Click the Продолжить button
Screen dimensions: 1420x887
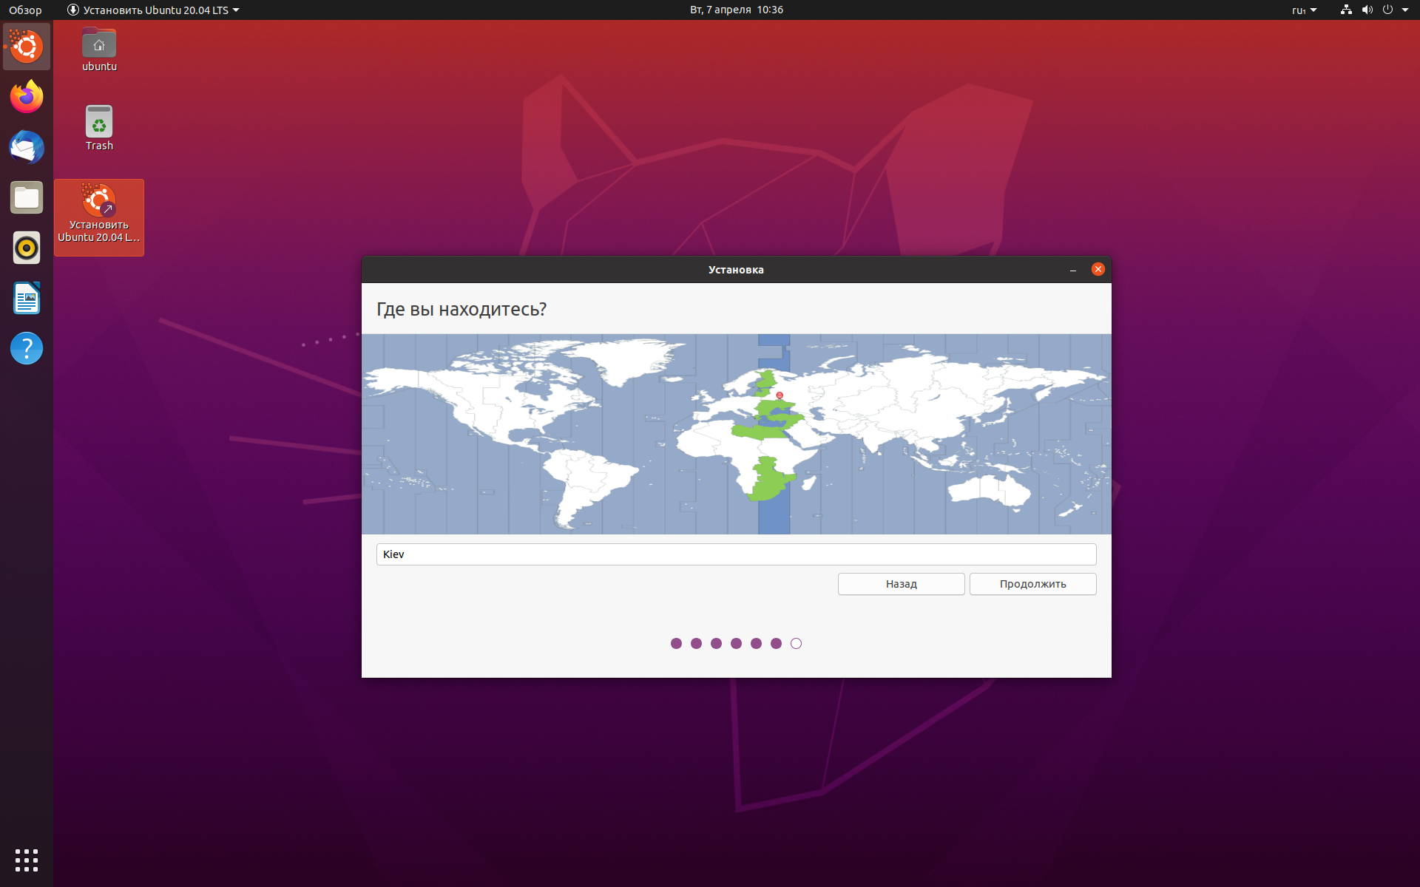click(1033, 584)
